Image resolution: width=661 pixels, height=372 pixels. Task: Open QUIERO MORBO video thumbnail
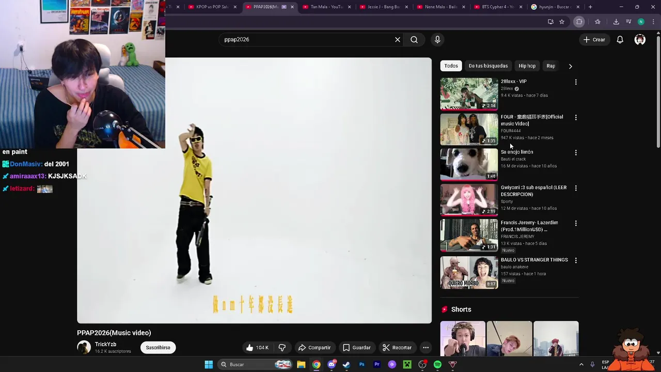(469, 272)
